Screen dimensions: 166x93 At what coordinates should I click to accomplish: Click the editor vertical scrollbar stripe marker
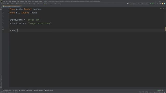[x=165, y=29]
